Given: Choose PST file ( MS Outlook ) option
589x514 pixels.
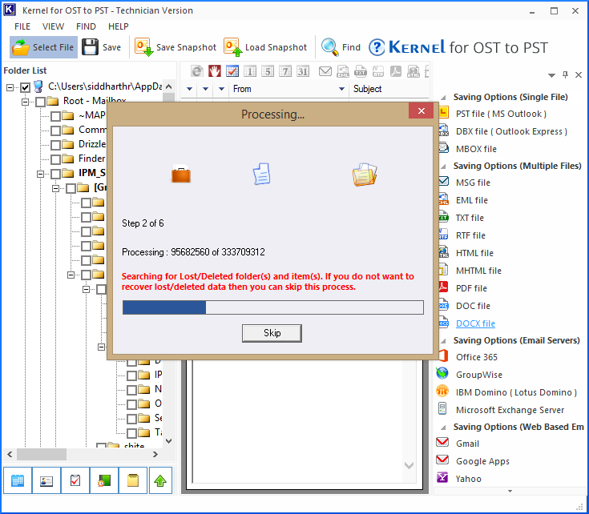Looking at the screenshot, I should tap(501, 114).
